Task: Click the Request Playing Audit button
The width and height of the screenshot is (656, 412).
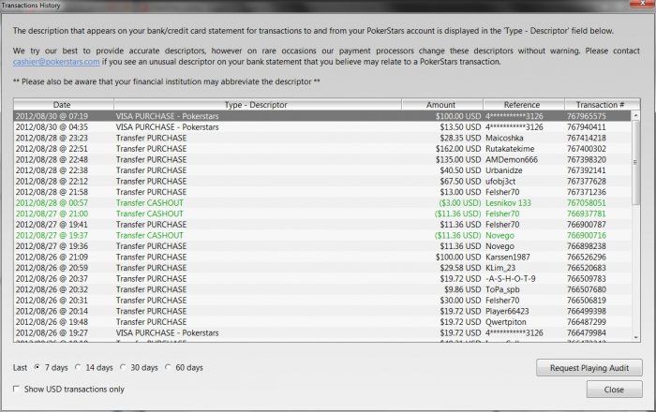Action: click(589, 368)
